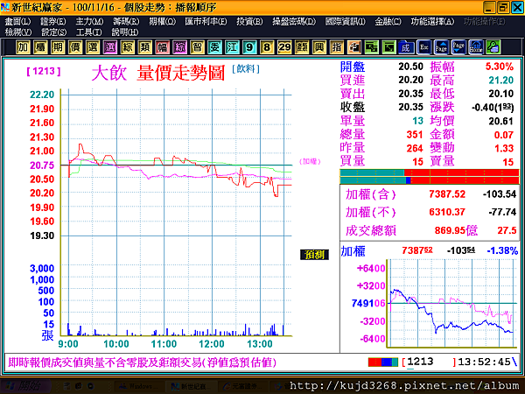Click the cyan 委 orders toolbar icon
Screen dimensions: 525x394
(214, 47)
